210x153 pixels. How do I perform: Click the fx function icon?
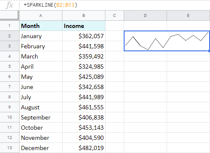coord(9,5)
